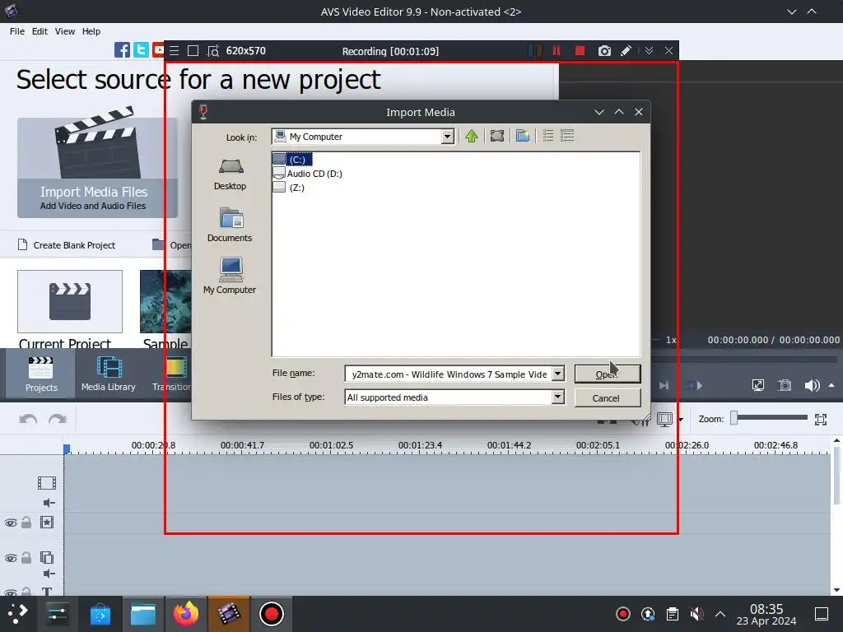
Task: Expand the Files of type dropdown
Action: coord(558,397)
